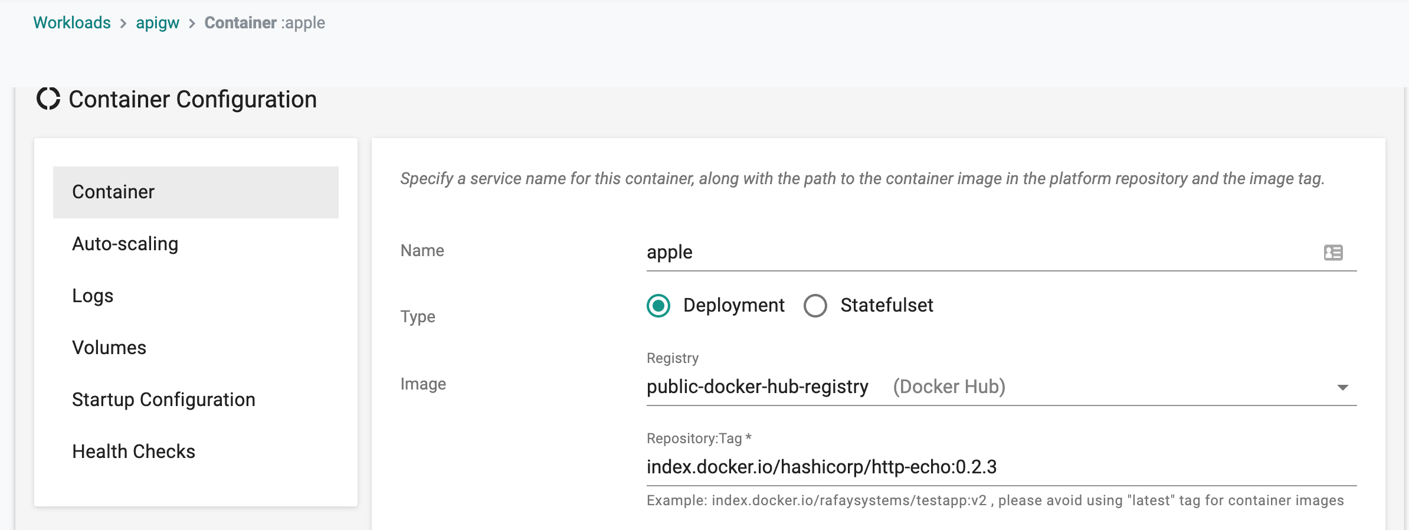Click the 'Container Configuration' heading
The width and height of the screenshot is (1409, 530).
(193, 100)
